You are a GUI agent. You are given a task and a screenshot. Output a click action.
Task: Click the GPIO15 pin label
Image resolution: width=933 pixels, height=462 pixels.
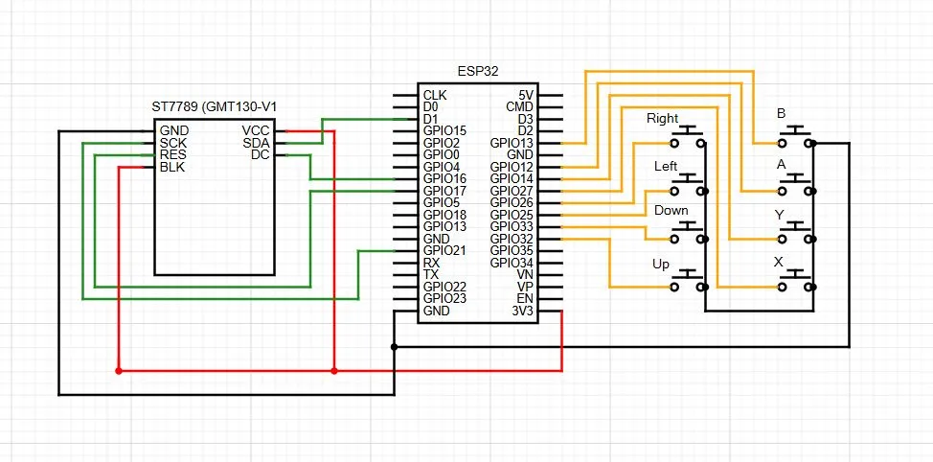point(444,131)
